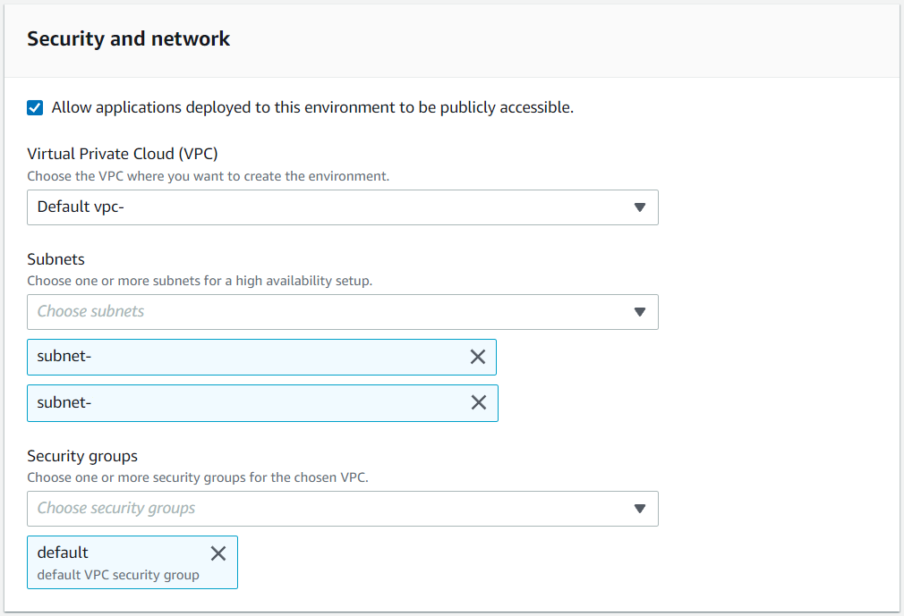904x616 pixels.
Task: Click the VPC dropdown arrow
Action: [640, 207]
